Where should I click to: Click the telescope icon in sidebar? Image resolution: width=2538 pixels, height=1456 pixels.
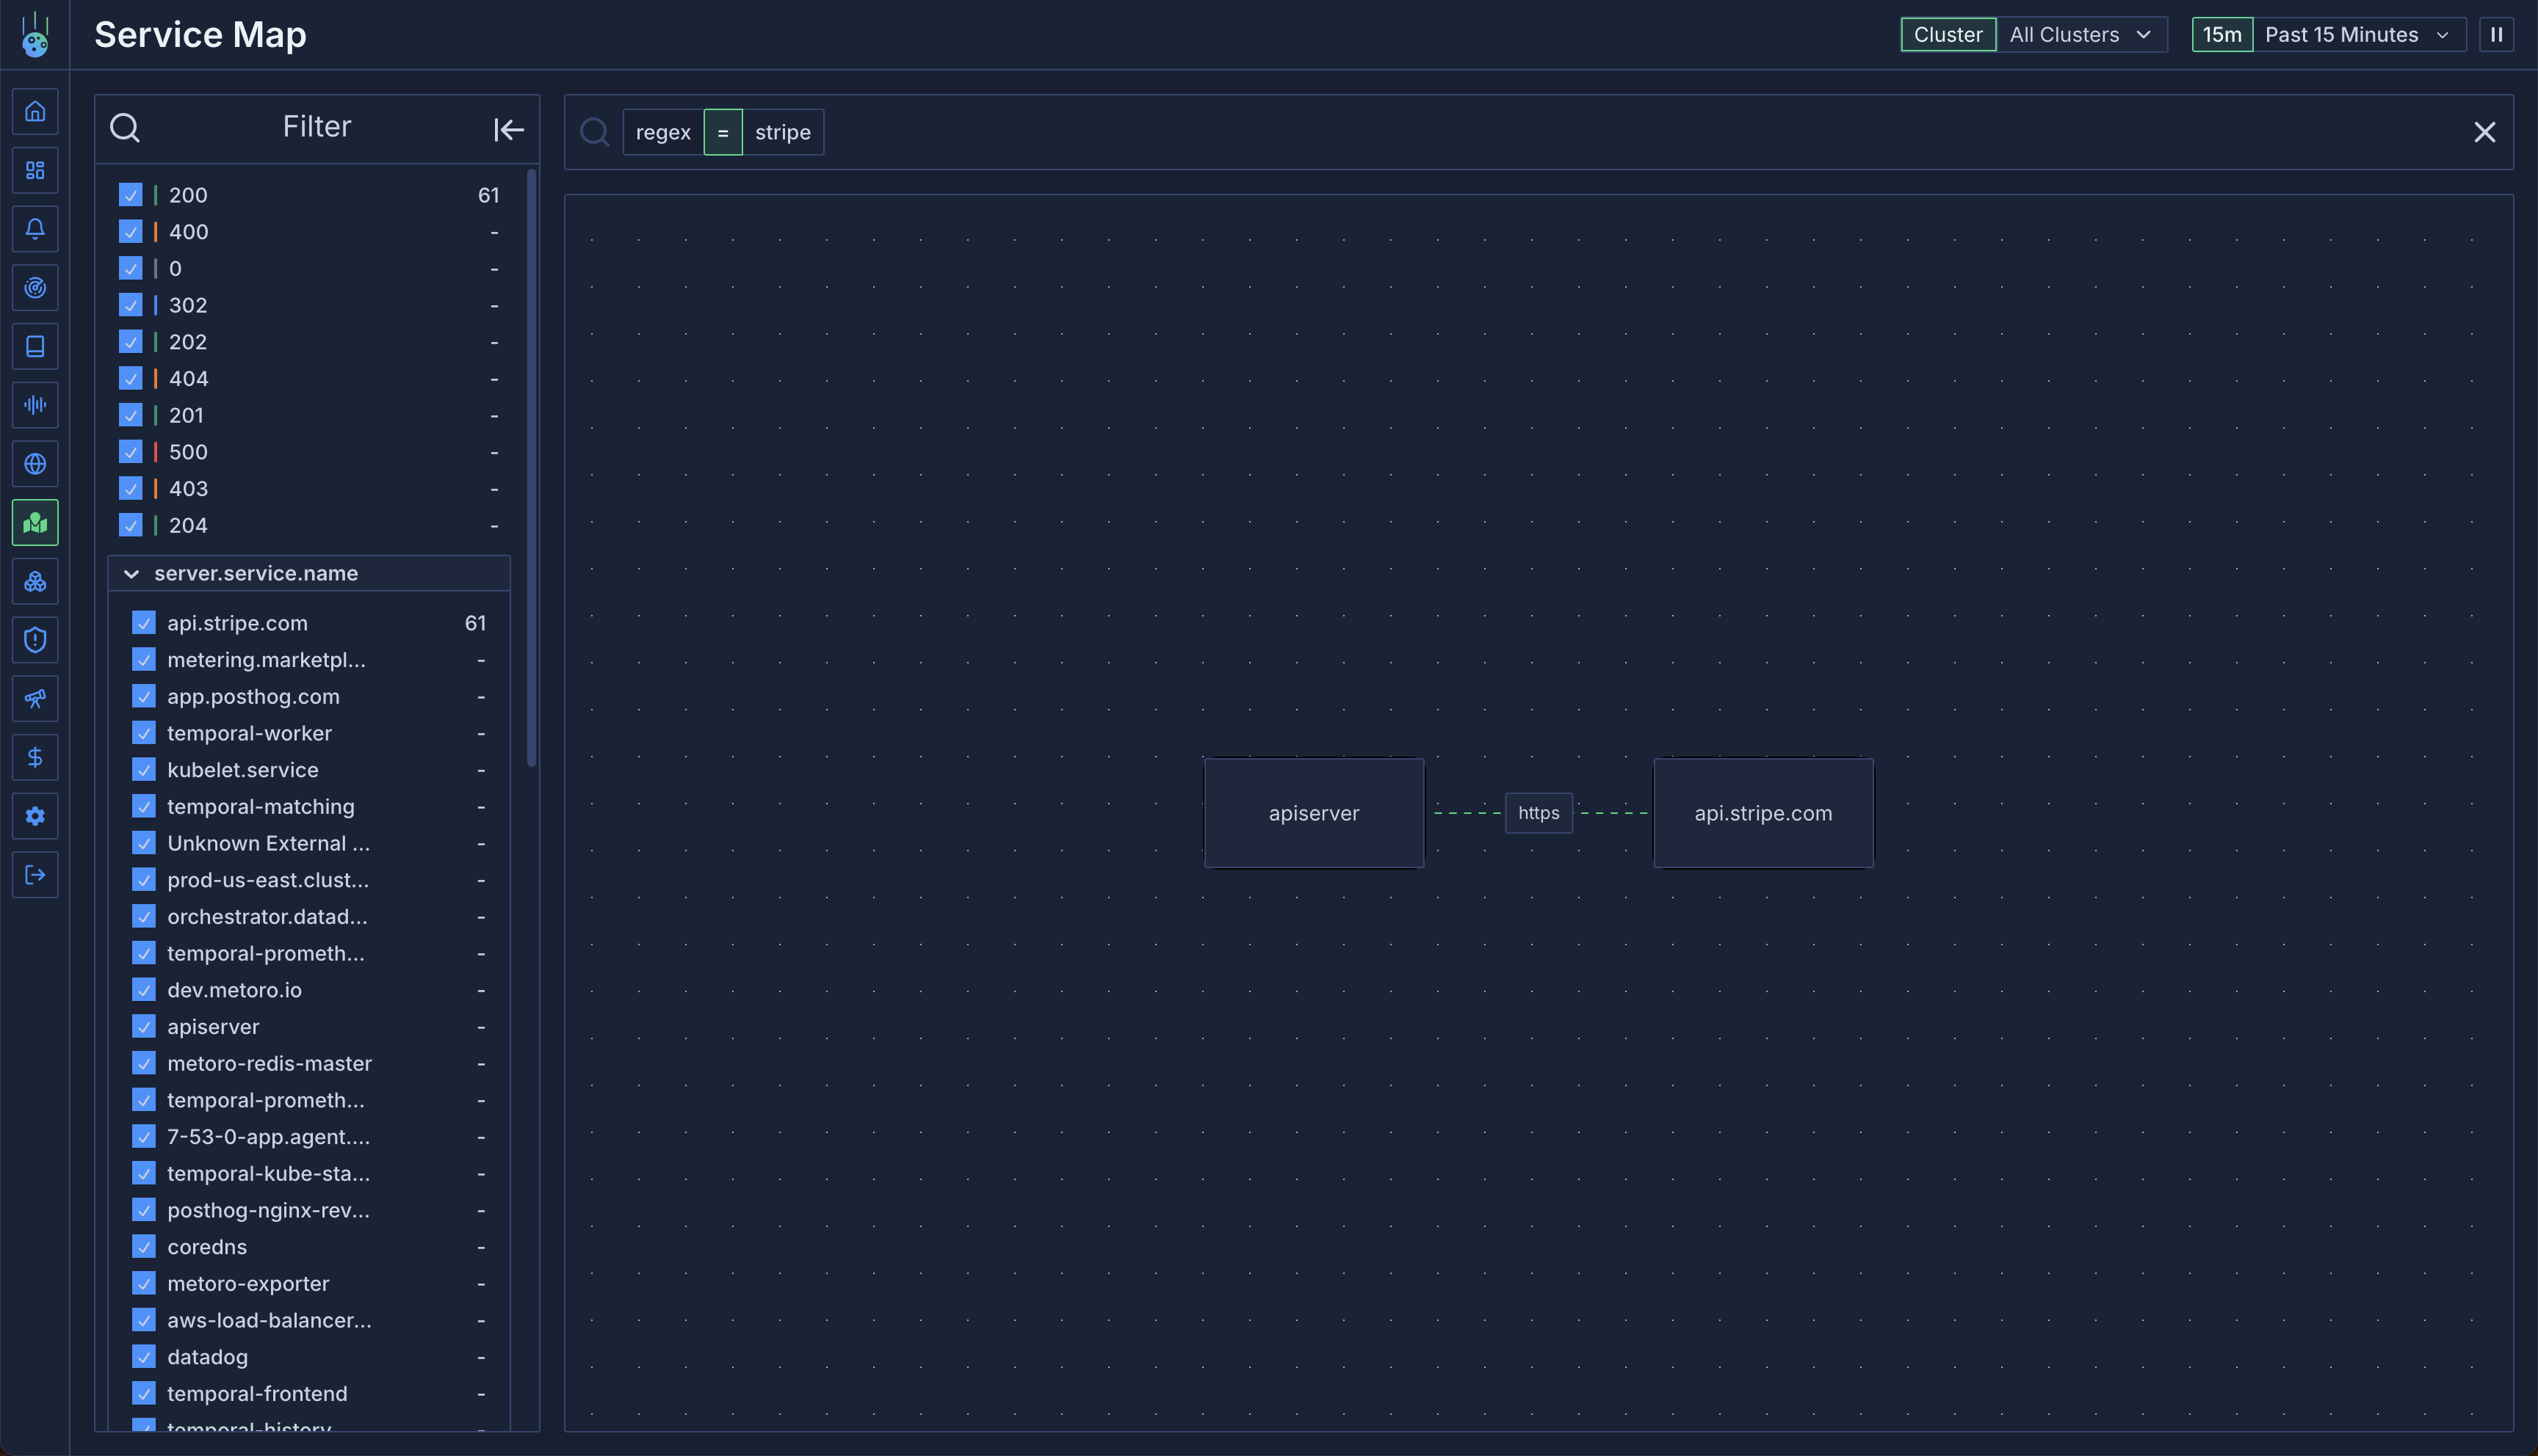[35, 698]
